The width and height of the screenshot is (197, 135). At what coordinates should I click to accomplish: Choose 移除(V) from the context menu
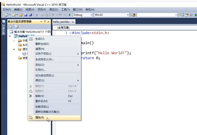54,96
